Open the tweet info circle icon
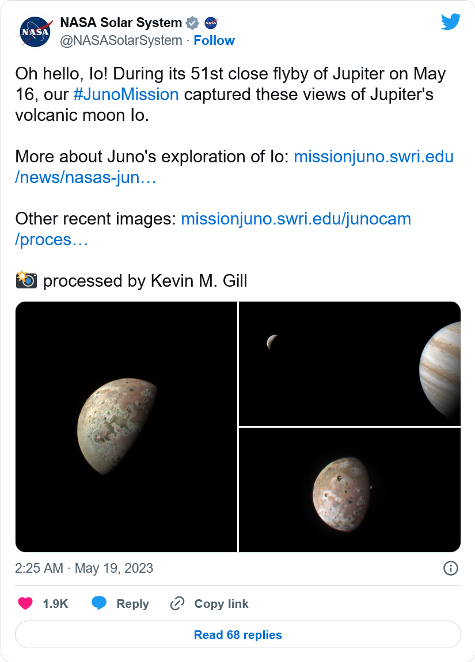The height and width of the screenshot is (662, 475). (x=450, y=568)
